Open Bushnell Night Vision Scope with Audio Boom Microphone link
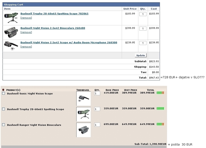This screenshot has height=148, width=206. tap(69, 42)
